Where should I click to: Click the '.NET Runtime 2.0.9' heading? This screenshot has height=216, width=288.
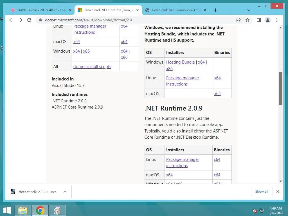point(173,108)
